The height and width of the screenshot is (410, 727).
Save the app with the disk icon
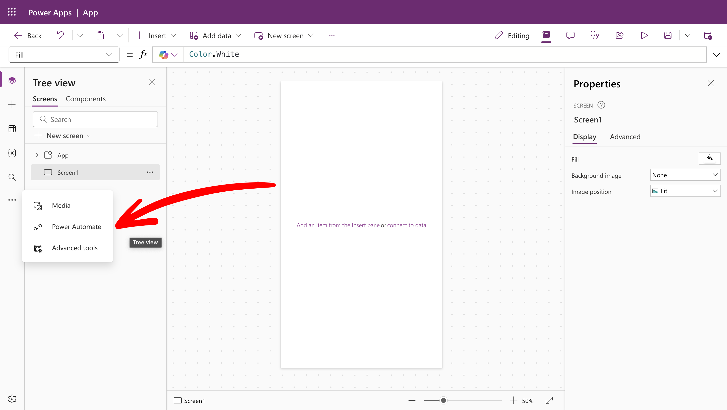[668, 35]
